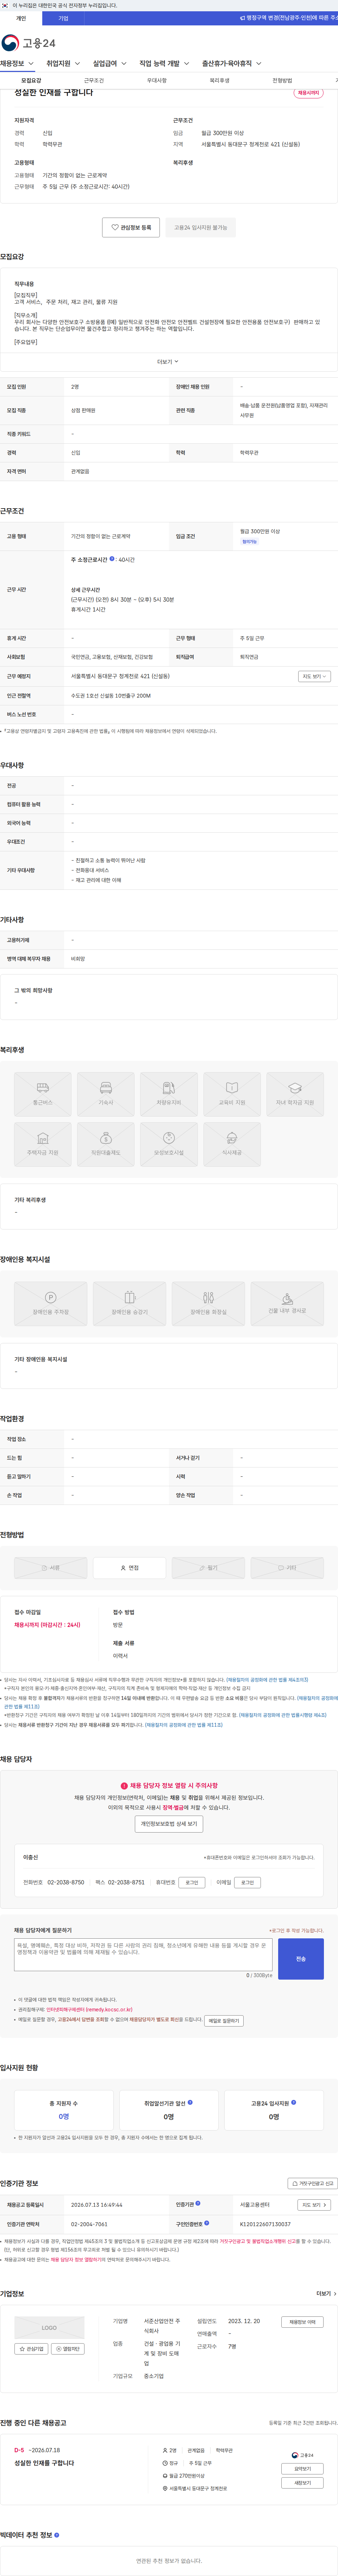Click the 장애인용 화장실 facility icon
This screenshot has width=338, height=2576.
[x=208, y=1304]
